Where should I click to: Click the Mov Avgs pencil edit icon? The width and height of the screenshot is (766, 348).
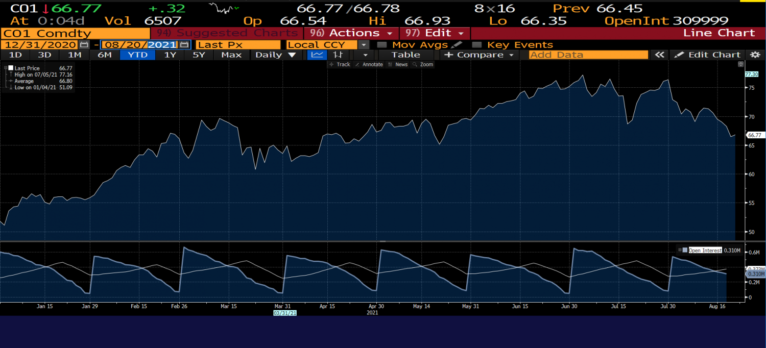pos(458,45)
